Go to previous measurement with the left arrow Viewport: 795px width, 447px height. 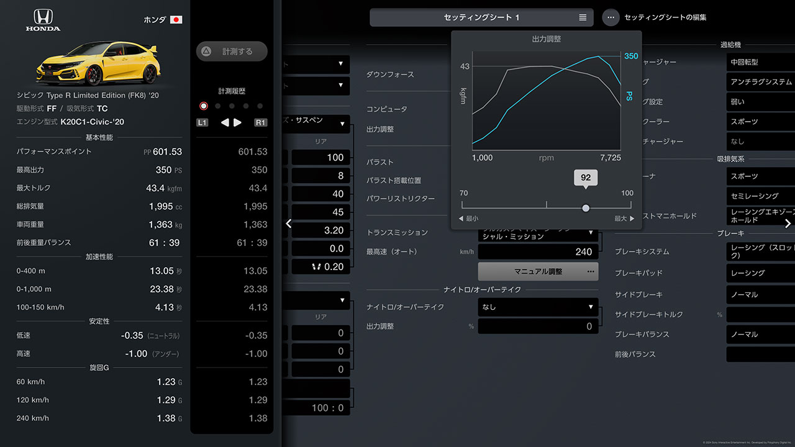click(x=225, y=122)
